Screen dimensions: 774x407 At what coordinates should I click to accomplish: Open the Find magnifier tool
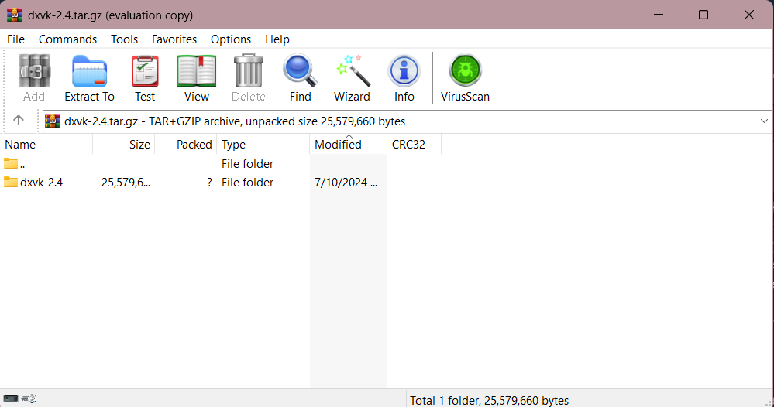point(300,78)
